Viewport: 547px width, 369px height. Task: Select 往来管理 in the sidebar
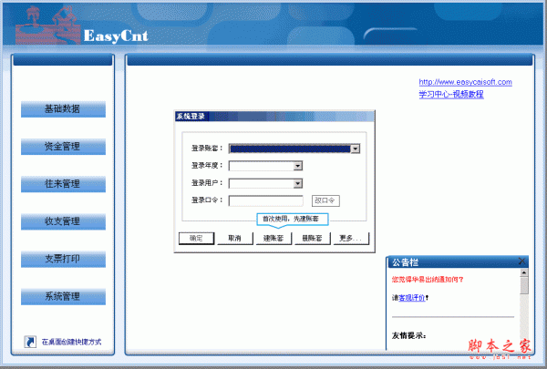[63, 184]
